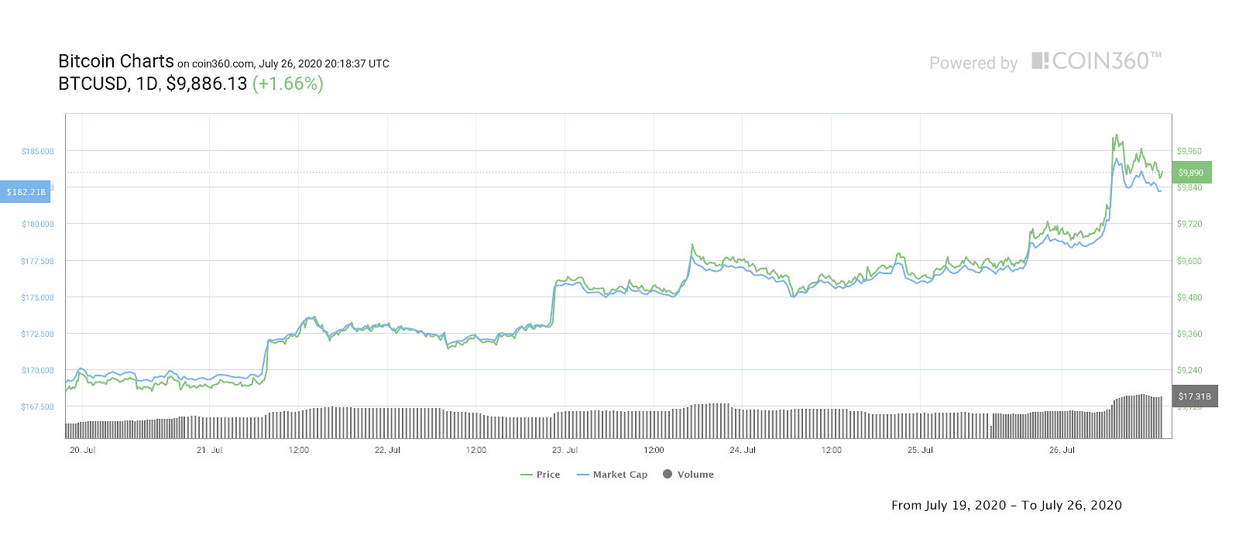
Task: Click the $185.00B market cap axis label
Action: pos(38,151)
